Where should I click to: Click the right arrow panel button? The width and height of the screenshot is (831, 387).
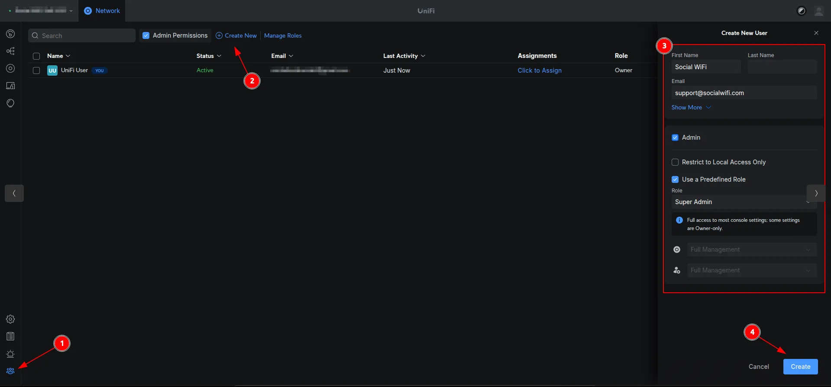point(816,193)
